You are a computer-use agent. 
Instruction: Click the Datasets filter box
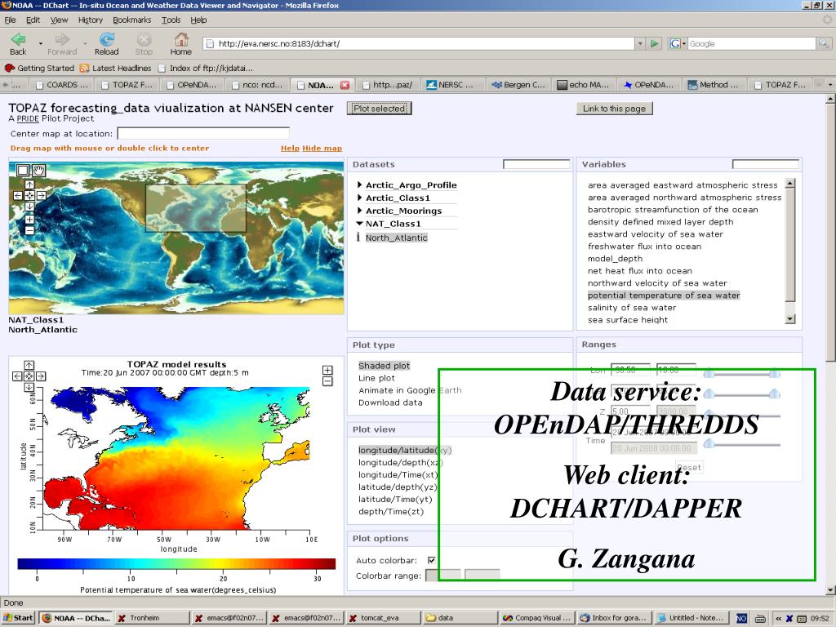[x=536, y=164]
